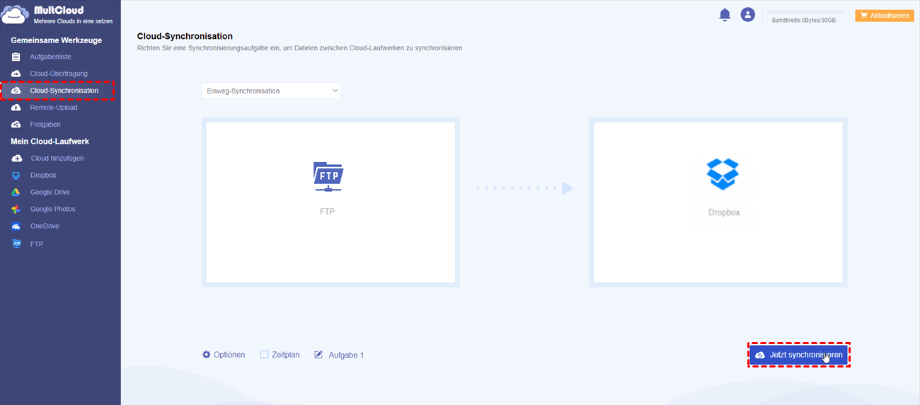920x405 pixels.
Task: Click the Dropbox label under destination logo
Action: point(724,212)
